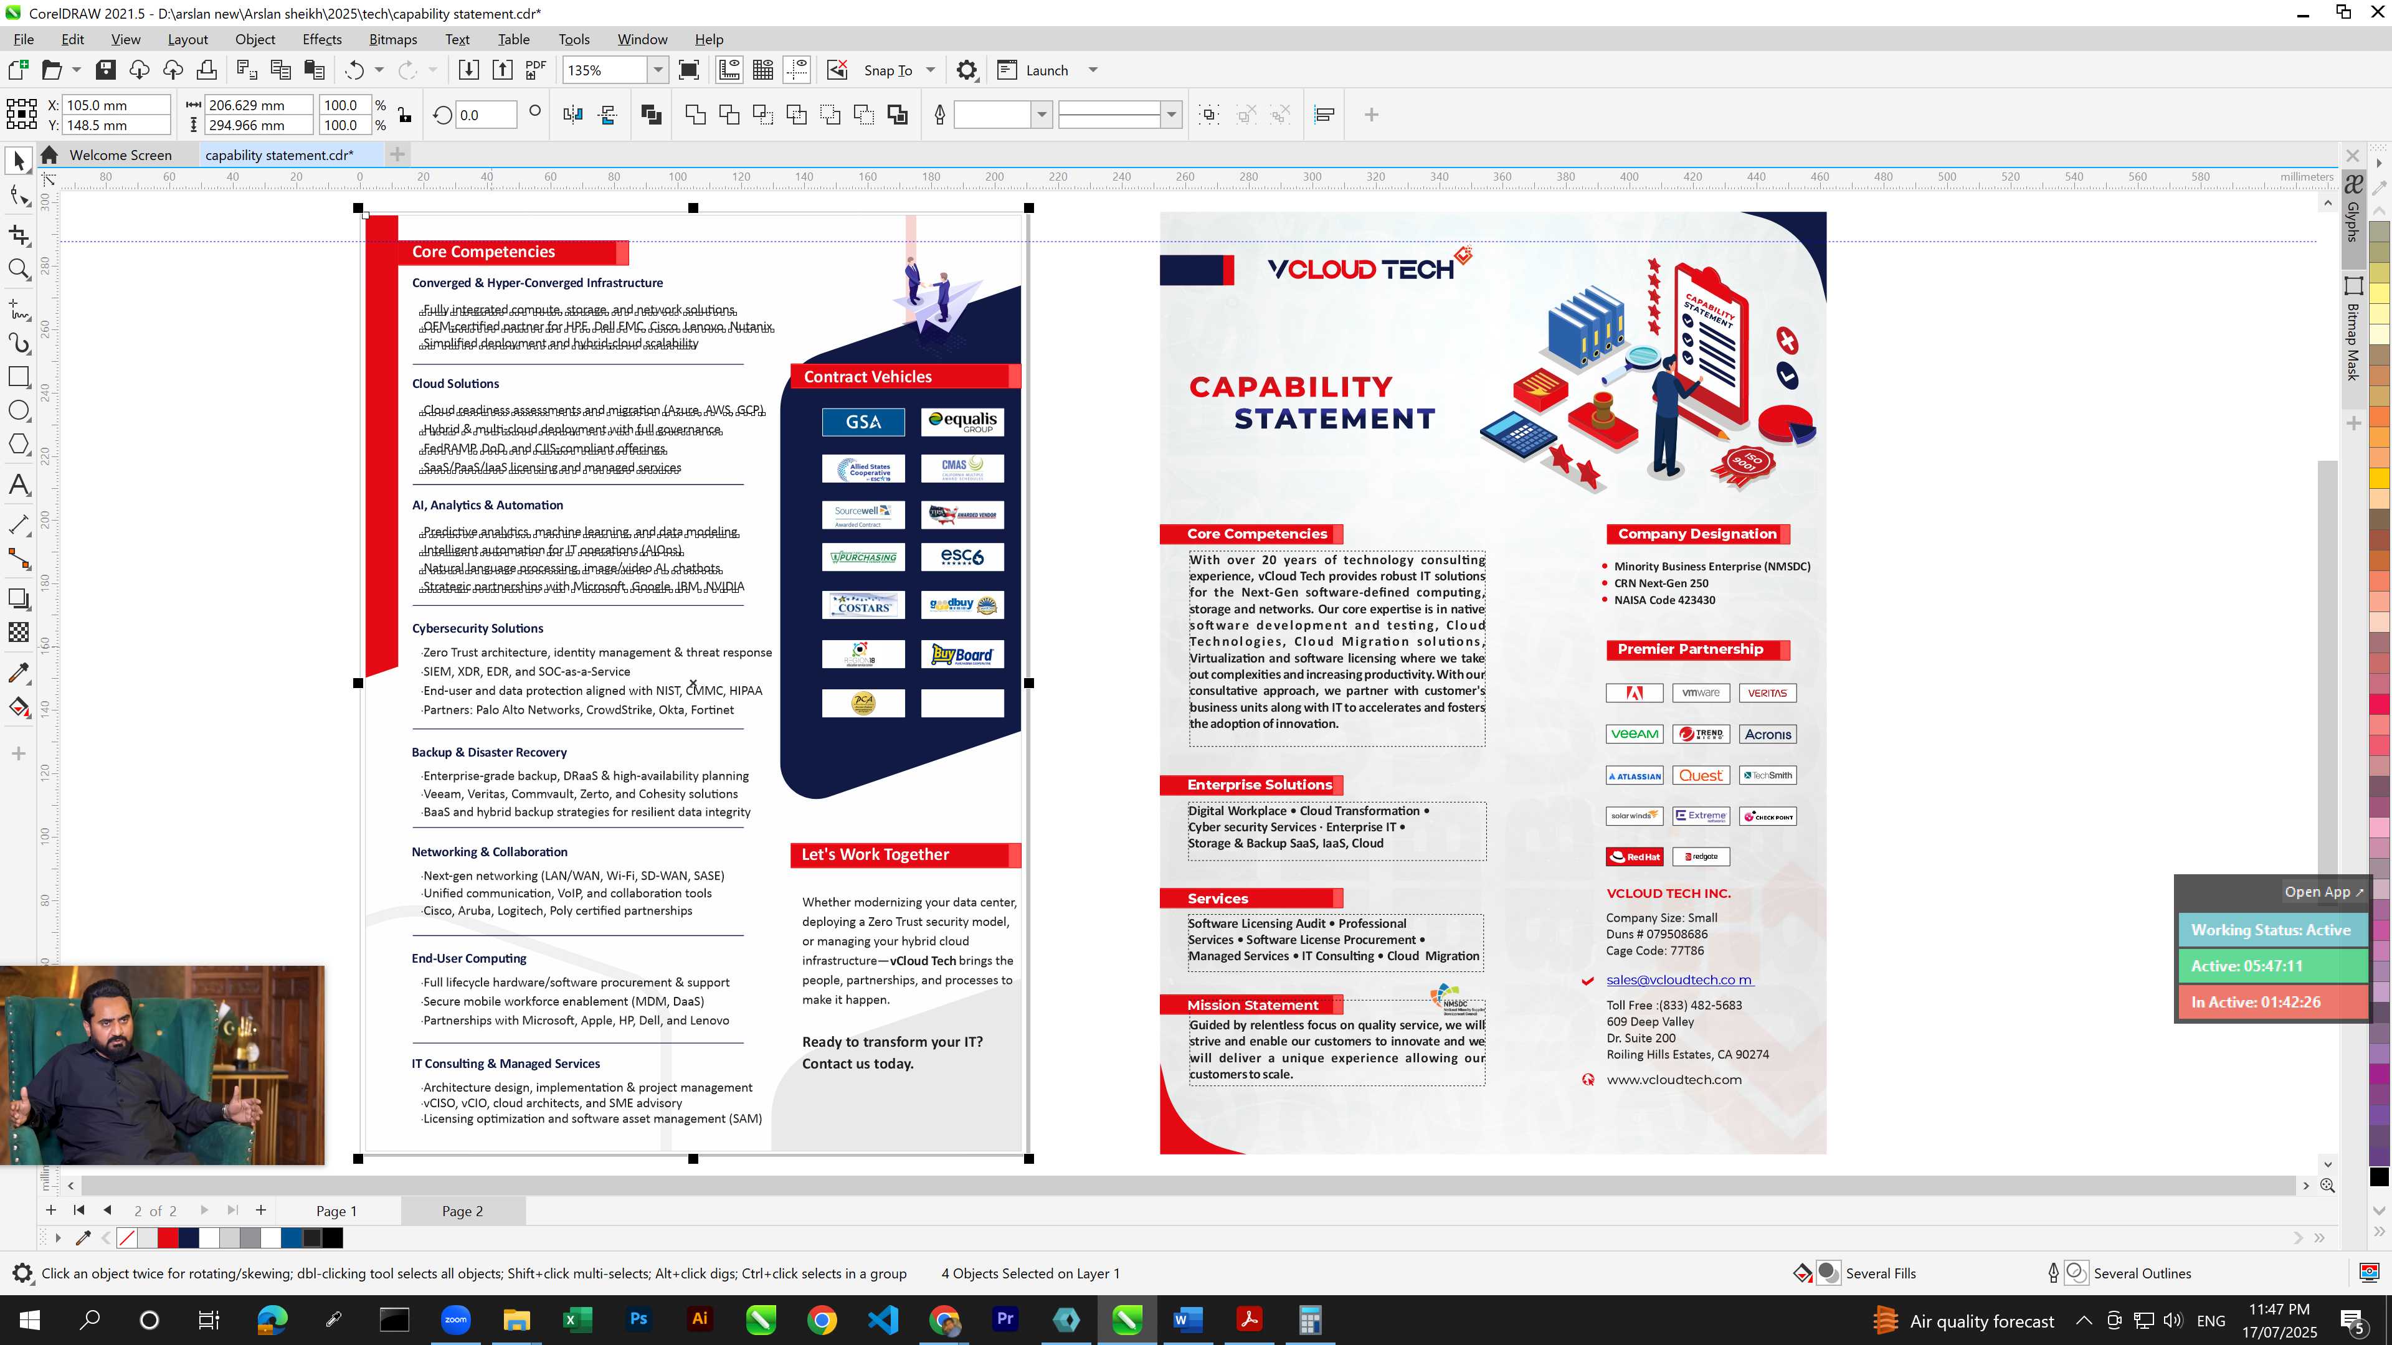The image size is (2392, 1345).
Task: Add page after current plus button
Action: [x=261, y=1210]
